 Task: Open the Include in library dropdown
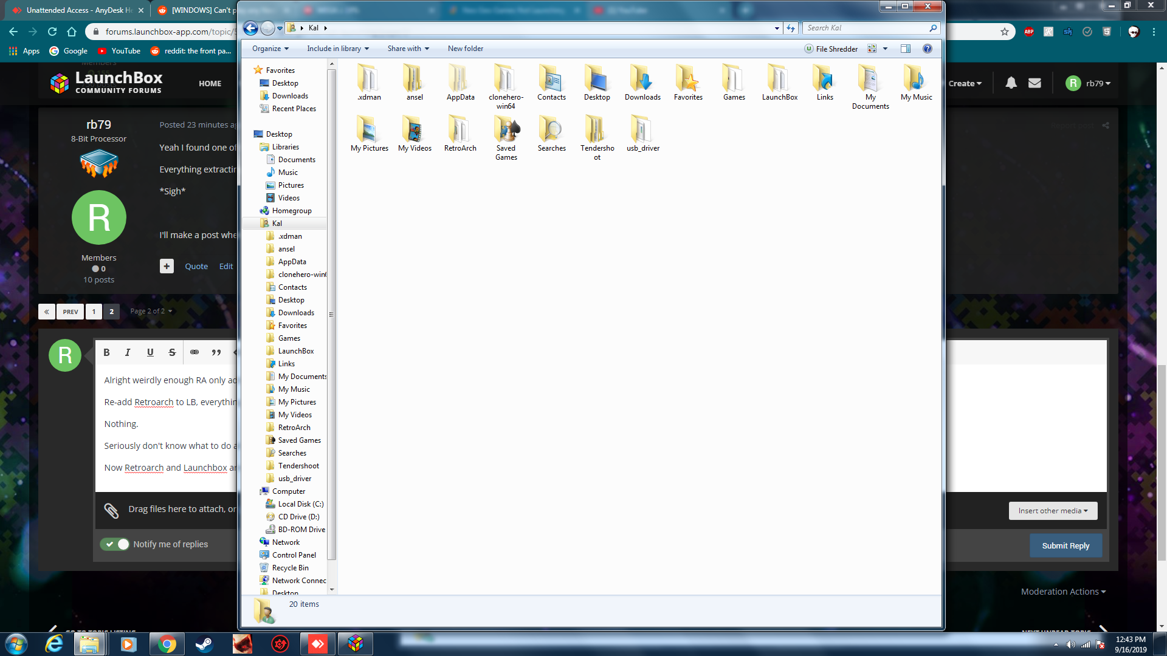coord(338,49)
